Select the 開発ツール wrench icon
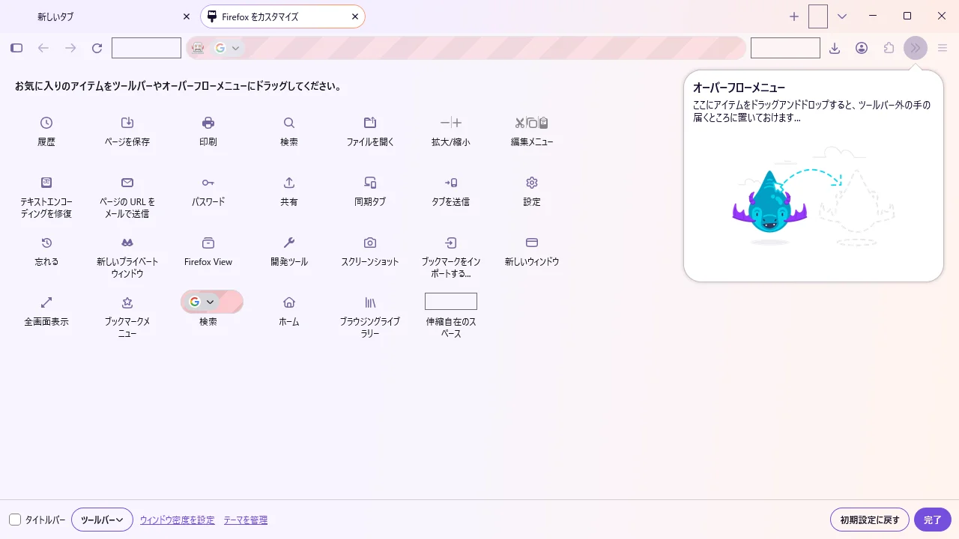 pos(289,243)
